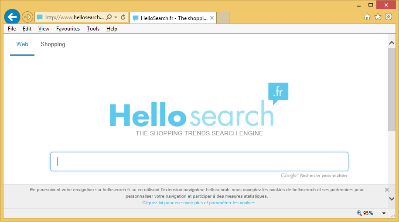This screenshot has height=222, width=399.
Task: Click the hellosearch URL address field
Action: coord(74,17)
